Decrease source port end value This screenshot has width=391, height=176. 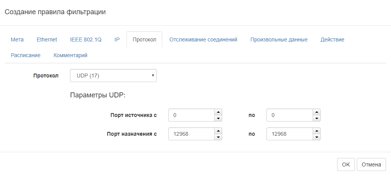[316, 118]
